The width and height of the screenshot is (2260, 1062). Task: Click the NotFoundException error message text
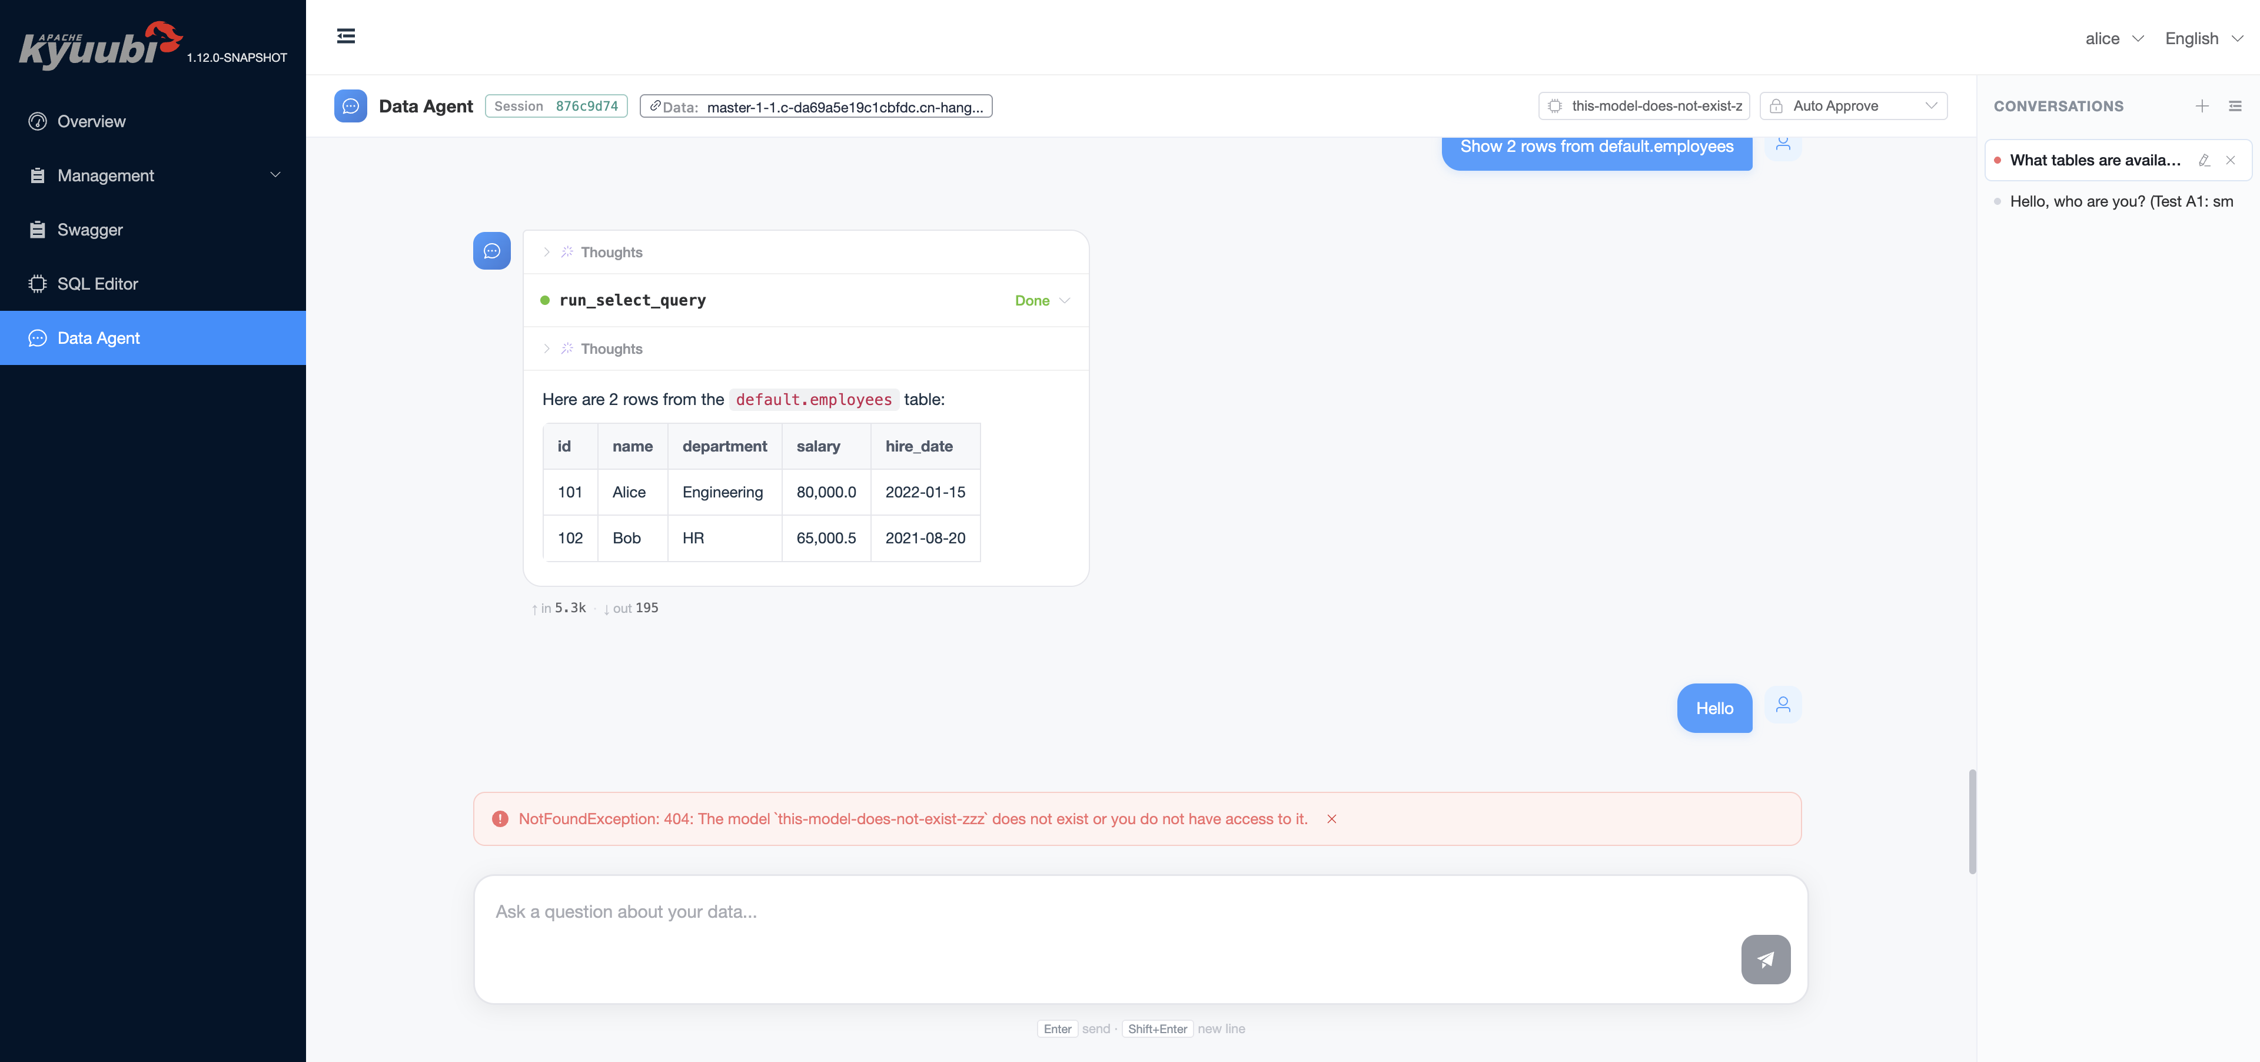point(912,819)
